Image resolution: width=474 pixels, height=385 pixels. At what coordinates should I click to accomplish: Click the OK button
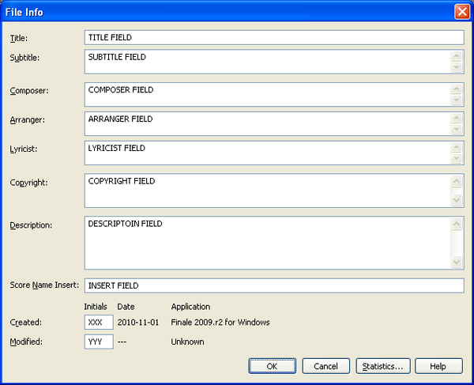tap(272, 366)
